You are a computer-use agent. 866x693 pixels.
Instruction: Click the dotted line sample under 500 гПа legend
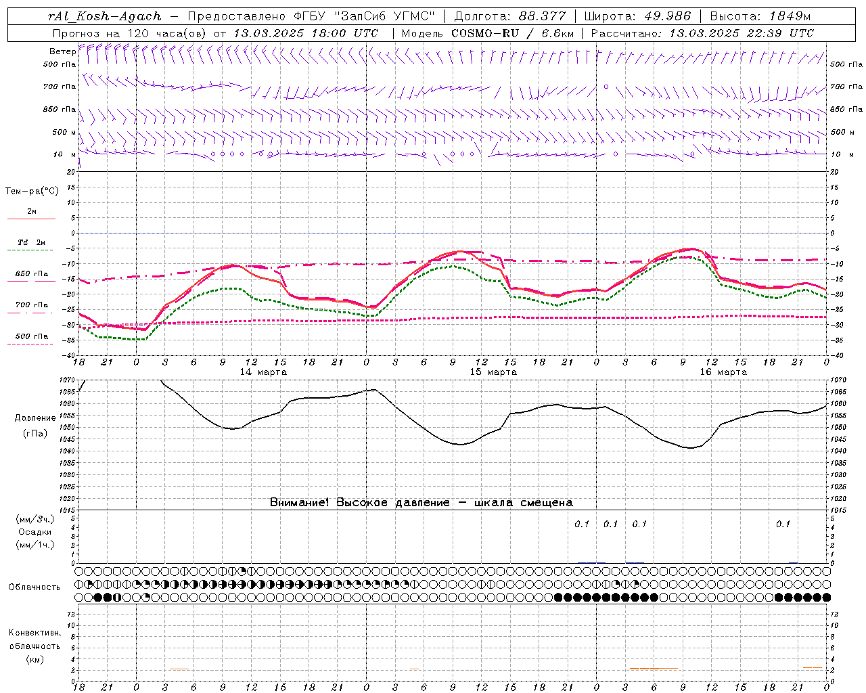click(x=31, y=344)
